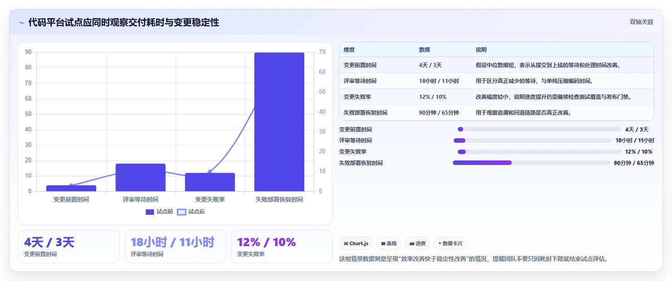
Task: Open the 4天 / 3天 data card
Action: (x=69, y=247)
